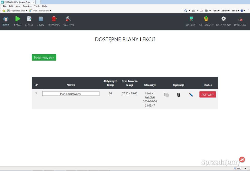Open USTAWIENIA settings gear
This screenshot has width=250, height=171.
click(x=223, y=19)
